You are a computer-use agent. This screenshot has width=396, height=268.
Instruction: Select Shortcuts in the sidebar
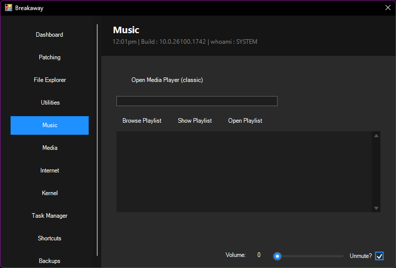[x=49, y=238]
